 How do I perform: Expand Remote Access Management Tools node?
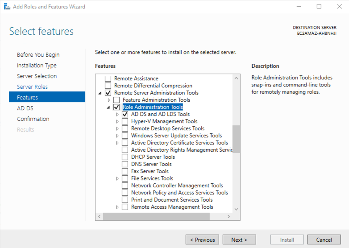(x=117, y=207)
